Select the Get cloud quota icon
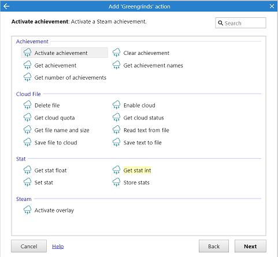The width and height of the screenshot is (278, 257). pyautogui.click(x=27, y=118)
